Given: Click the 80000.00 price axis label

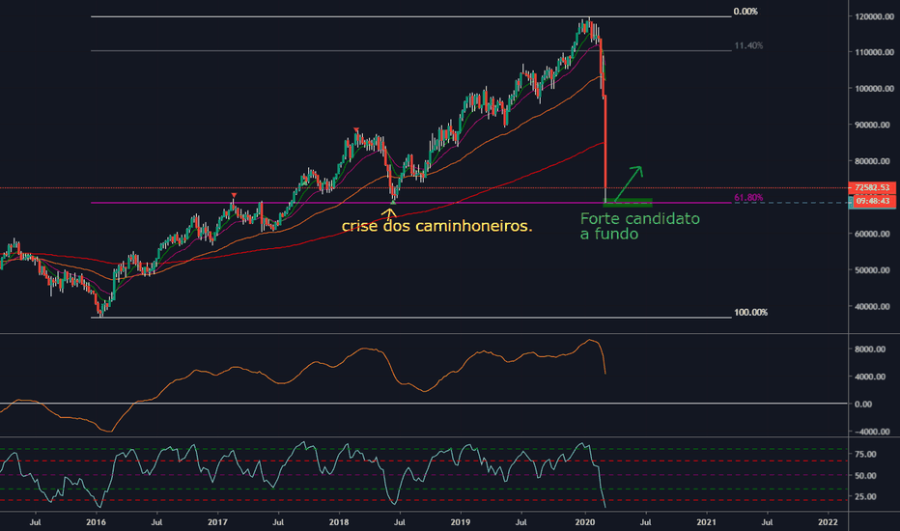Looking at the screenshot, I should coord(874,161).
